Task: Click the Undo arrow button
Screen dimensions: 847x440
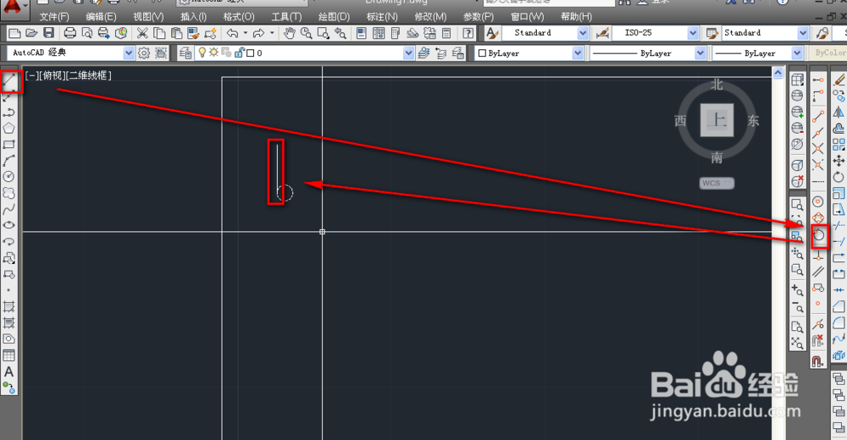Action: 232,34
